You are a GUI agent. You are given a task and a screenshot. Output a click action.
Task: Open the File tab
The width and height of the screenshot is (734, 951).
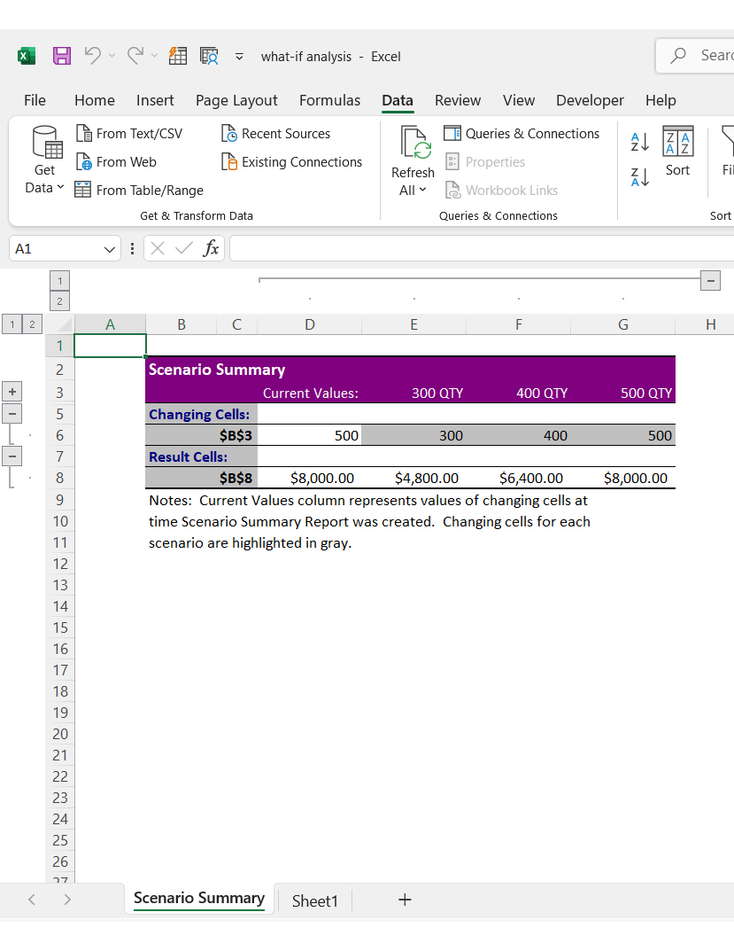point(35,100)
